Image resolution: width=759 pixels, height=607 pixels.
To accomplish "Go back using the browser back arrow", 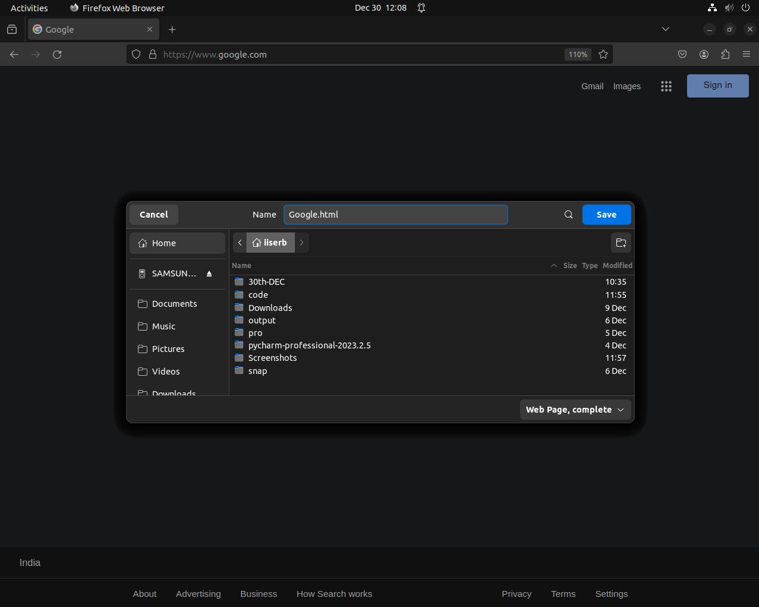I will (x=14, y=54).
